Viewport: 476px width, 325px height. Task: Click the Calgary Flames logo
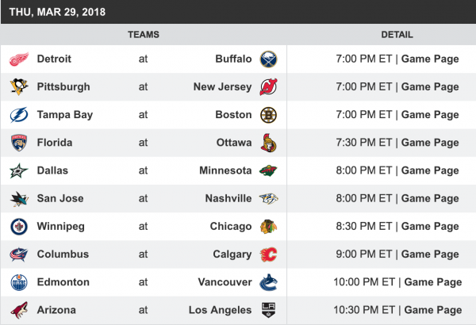tap(269, 254)
